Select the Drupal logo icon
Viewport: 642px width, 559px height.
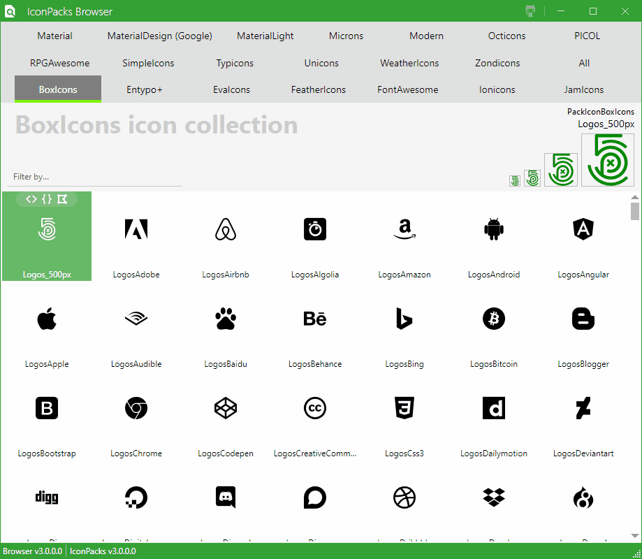583,498
